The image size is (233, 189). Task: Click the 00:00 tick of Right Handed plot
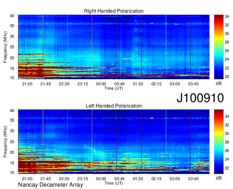pos(101,84)
